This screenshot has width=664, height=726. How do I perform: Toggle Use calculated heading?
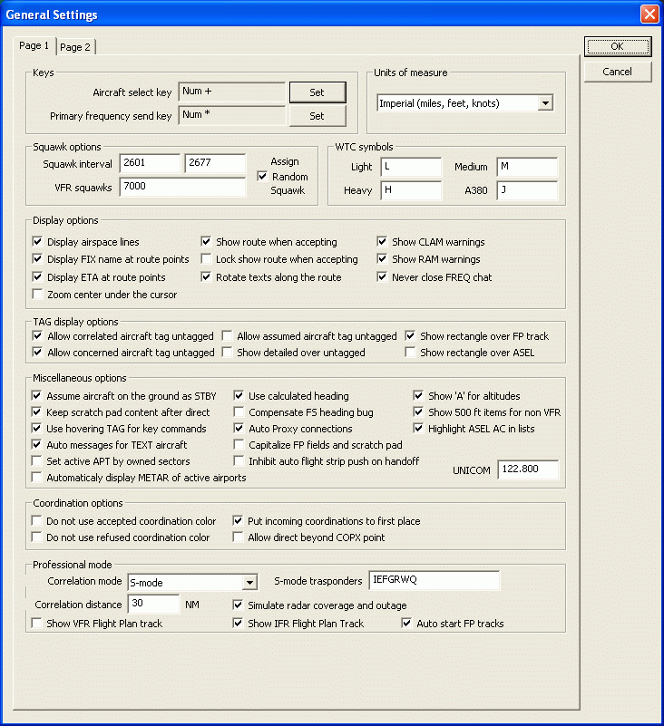(239, 395)
